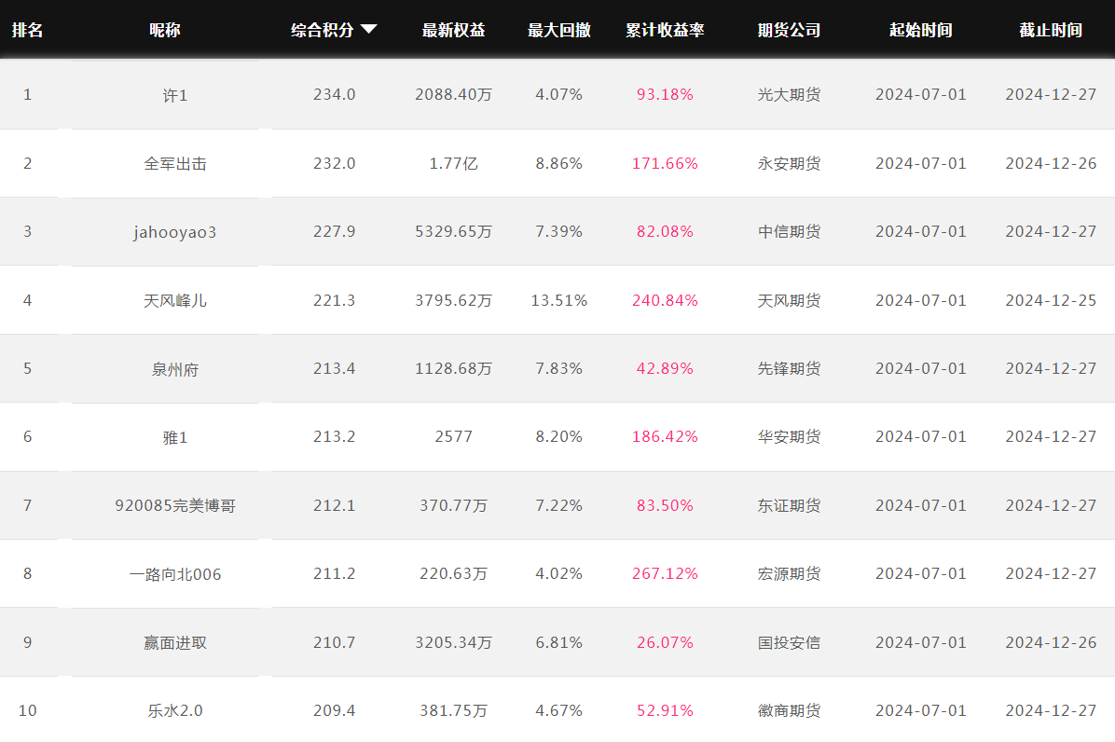Click return rate 93.18%
Viewport: 1115px width, 742px height.
point(665,94)
